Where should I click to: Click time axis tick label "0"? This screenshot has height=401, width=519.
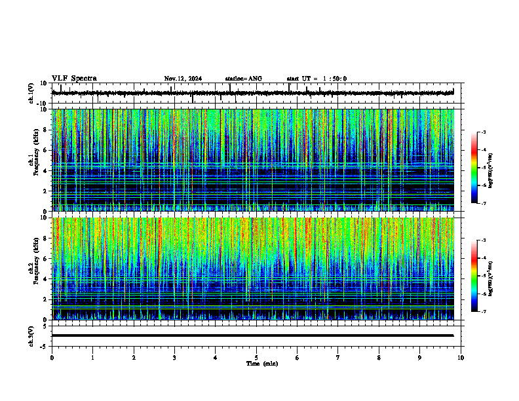point(52,358)
